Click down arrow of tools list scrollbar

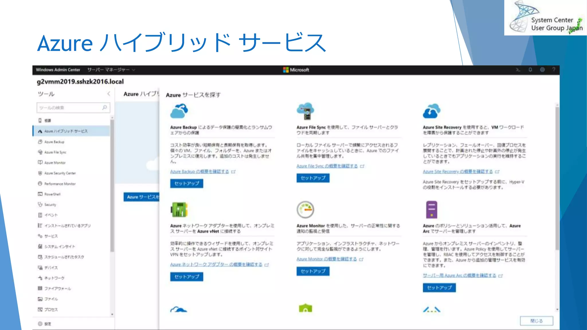click(112, 315)
